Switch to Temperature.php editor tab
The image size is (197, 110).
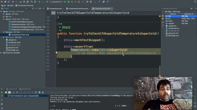(x=55, y=9)
